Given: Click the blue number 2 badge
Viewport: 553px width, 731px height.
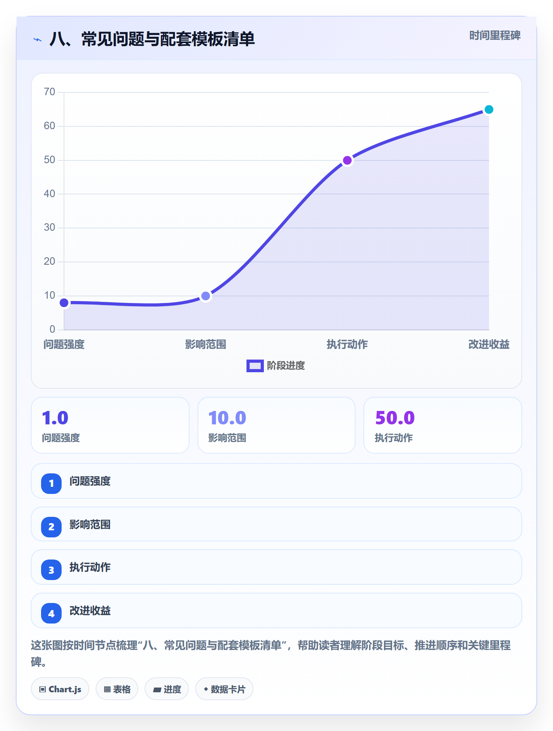Looking at the screenshot, I should (51, 527).
